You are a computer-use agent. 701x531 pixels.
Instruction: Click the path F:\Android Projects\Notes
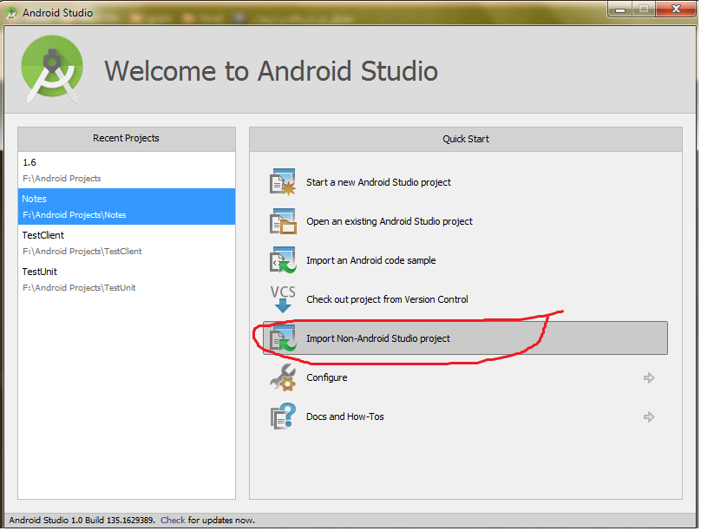coord(75,215)
